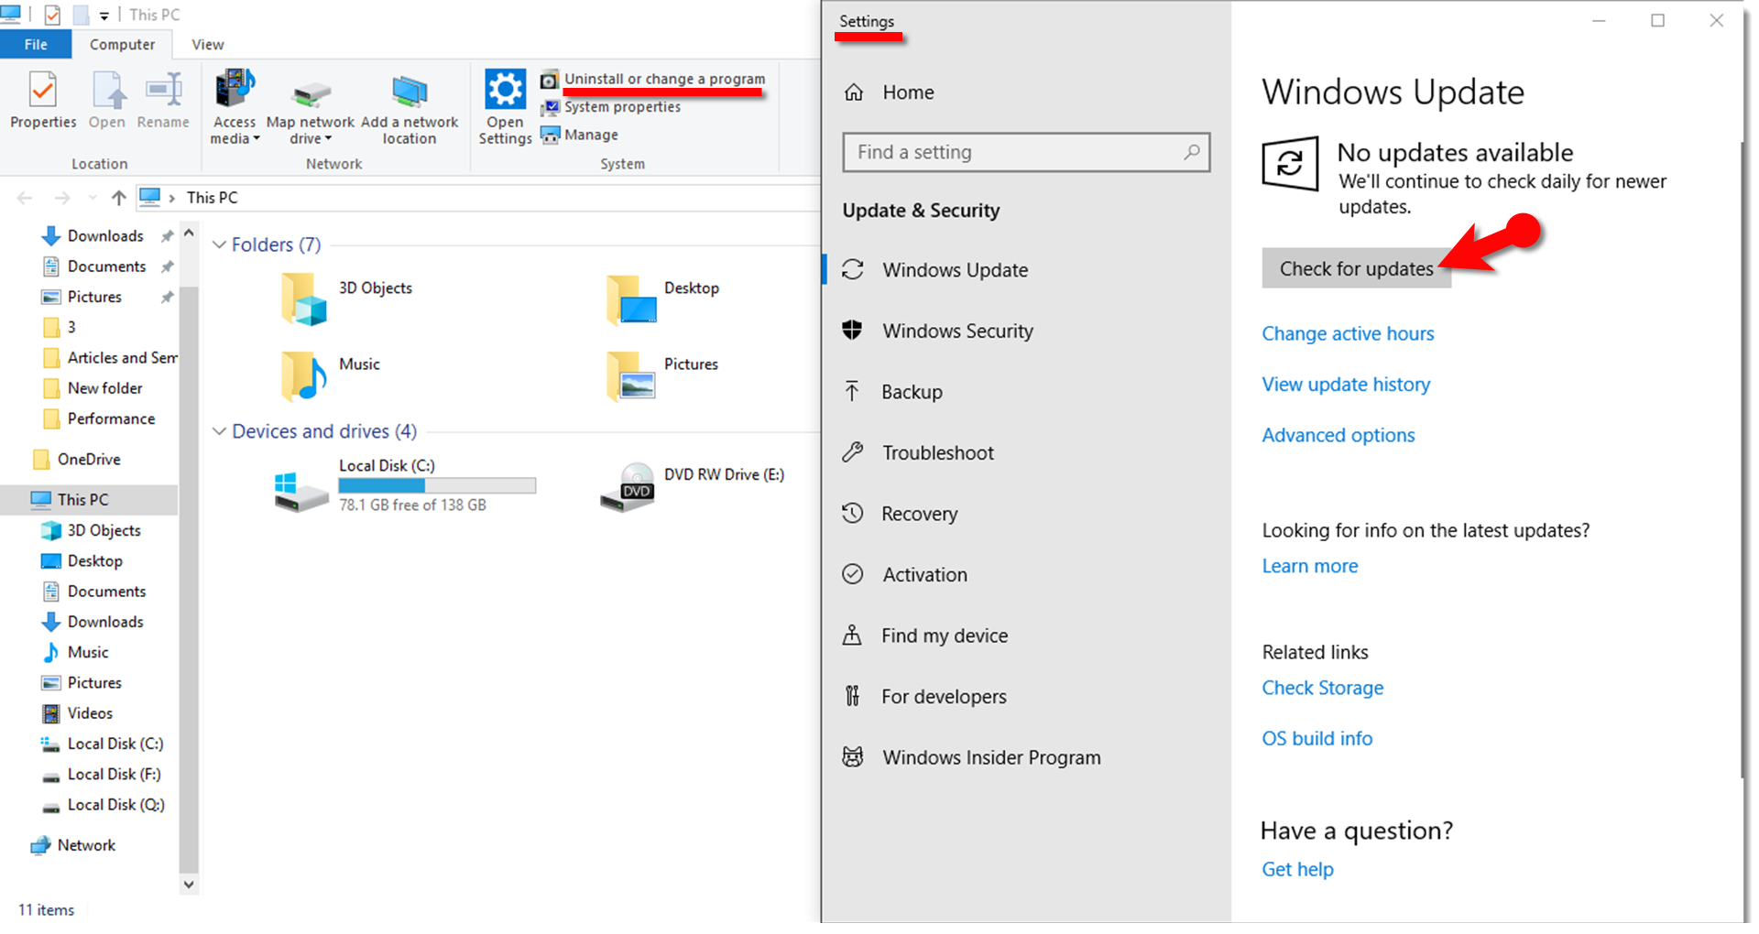1759x934 pixels.
Task: Click Open Settings gear icon
Action: click(505, 90)
